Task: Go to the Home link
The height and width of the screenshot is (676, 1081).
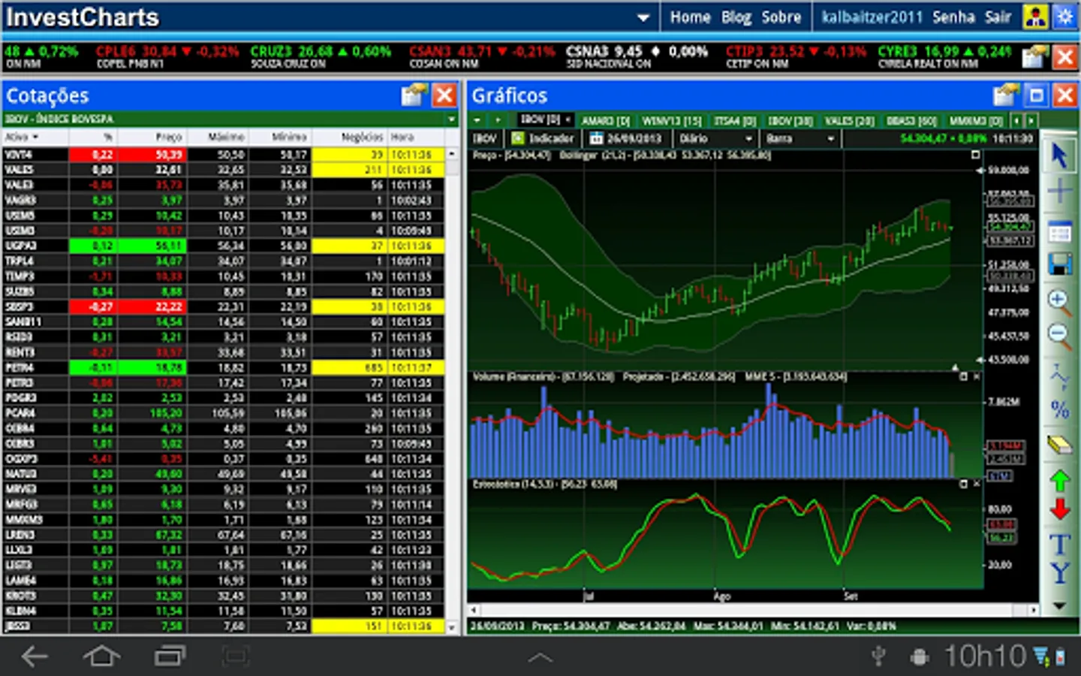Action: pos(690,17)
